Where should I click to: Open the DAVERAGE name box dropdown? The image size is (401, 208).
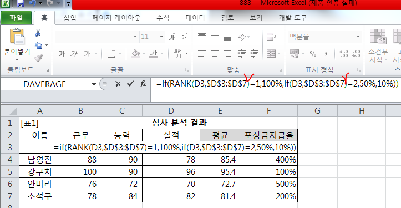coord(94,84)
